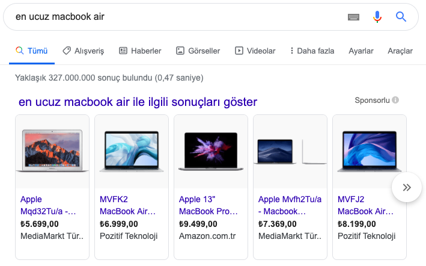This screenshot has height=266, width=426.
Task: Expand the Daha fazla menu
Action: point(312,51)
